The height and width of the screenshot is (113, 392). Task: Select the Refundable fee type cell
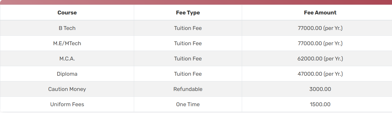[x=188, y=89]
